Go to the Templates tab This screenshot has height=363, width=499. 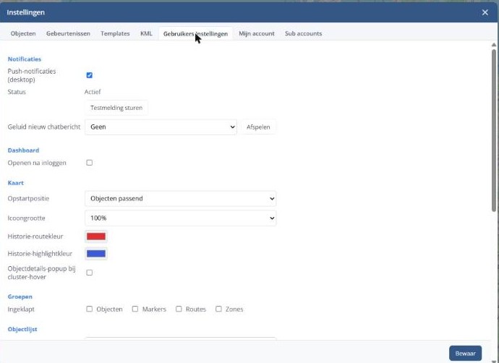115,33
